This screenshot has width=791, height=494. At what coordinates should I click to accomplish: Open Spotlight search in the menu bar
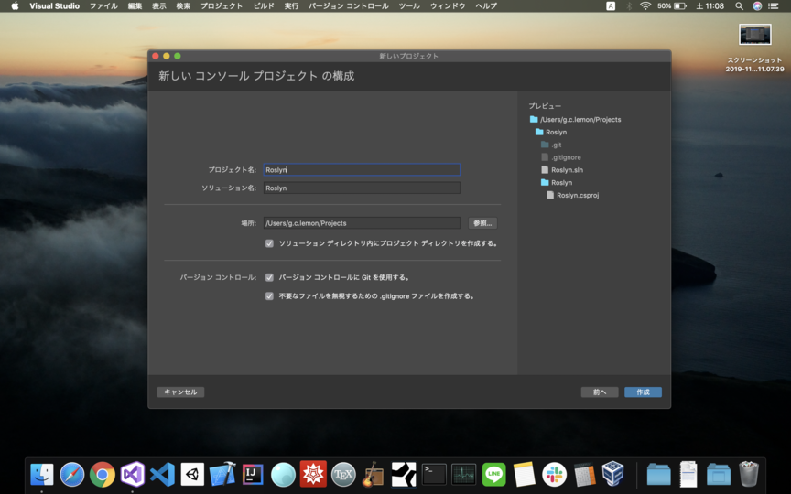(739, 6)
